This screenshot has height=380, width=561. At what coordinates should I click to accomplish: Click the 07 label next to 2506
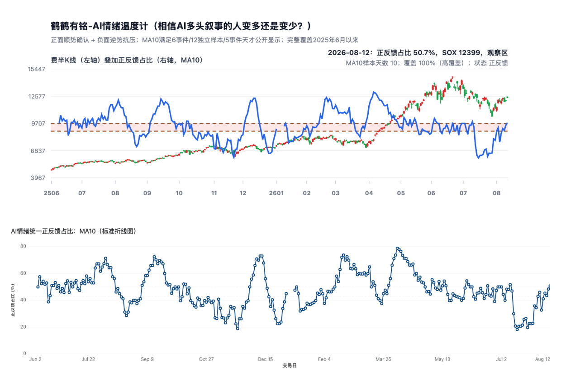tap(82, 193)
